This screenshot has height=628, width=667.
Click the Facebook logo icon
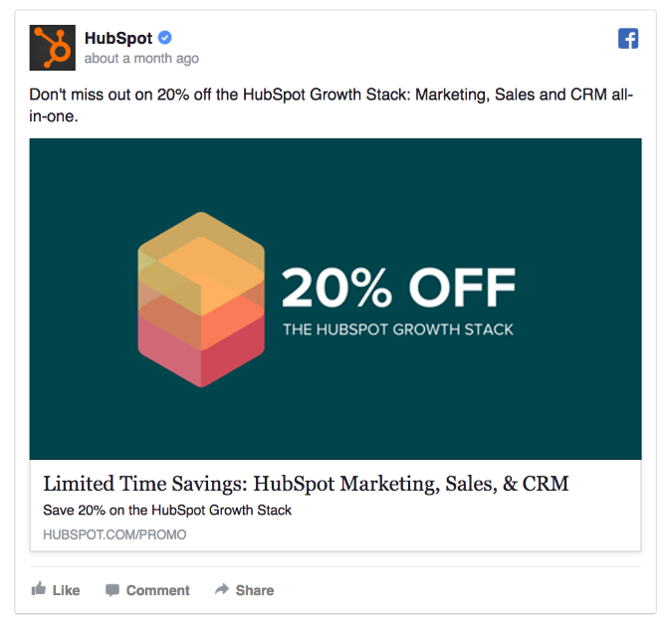tap(628, 39)
